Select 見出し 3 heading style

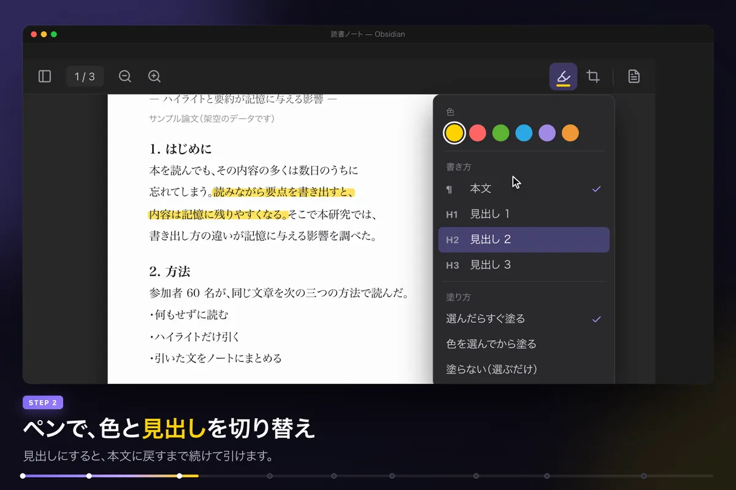(524, 265)
